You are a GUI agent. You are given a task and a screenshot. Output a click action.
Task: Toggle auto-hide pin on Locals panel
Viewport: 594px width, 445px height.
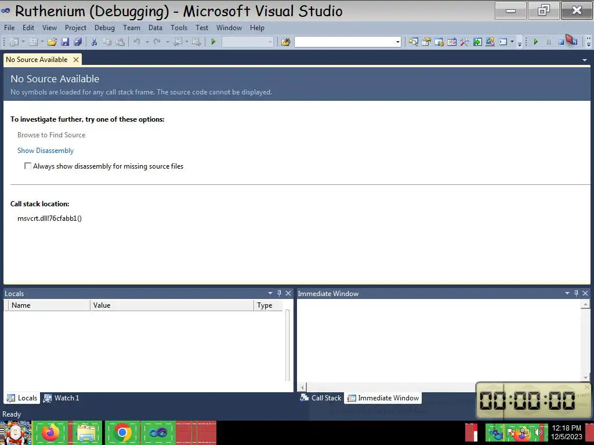pyautogui.click(x=279, y=293)
